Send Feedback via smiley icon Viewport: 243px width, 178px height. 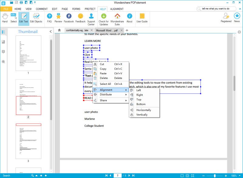click(x=80, y=18)
